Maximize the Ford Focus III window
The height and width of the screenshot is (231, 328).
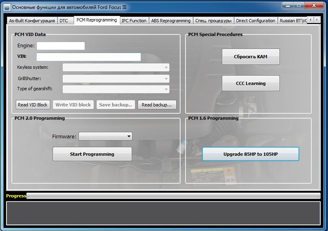tap(299, 6)
